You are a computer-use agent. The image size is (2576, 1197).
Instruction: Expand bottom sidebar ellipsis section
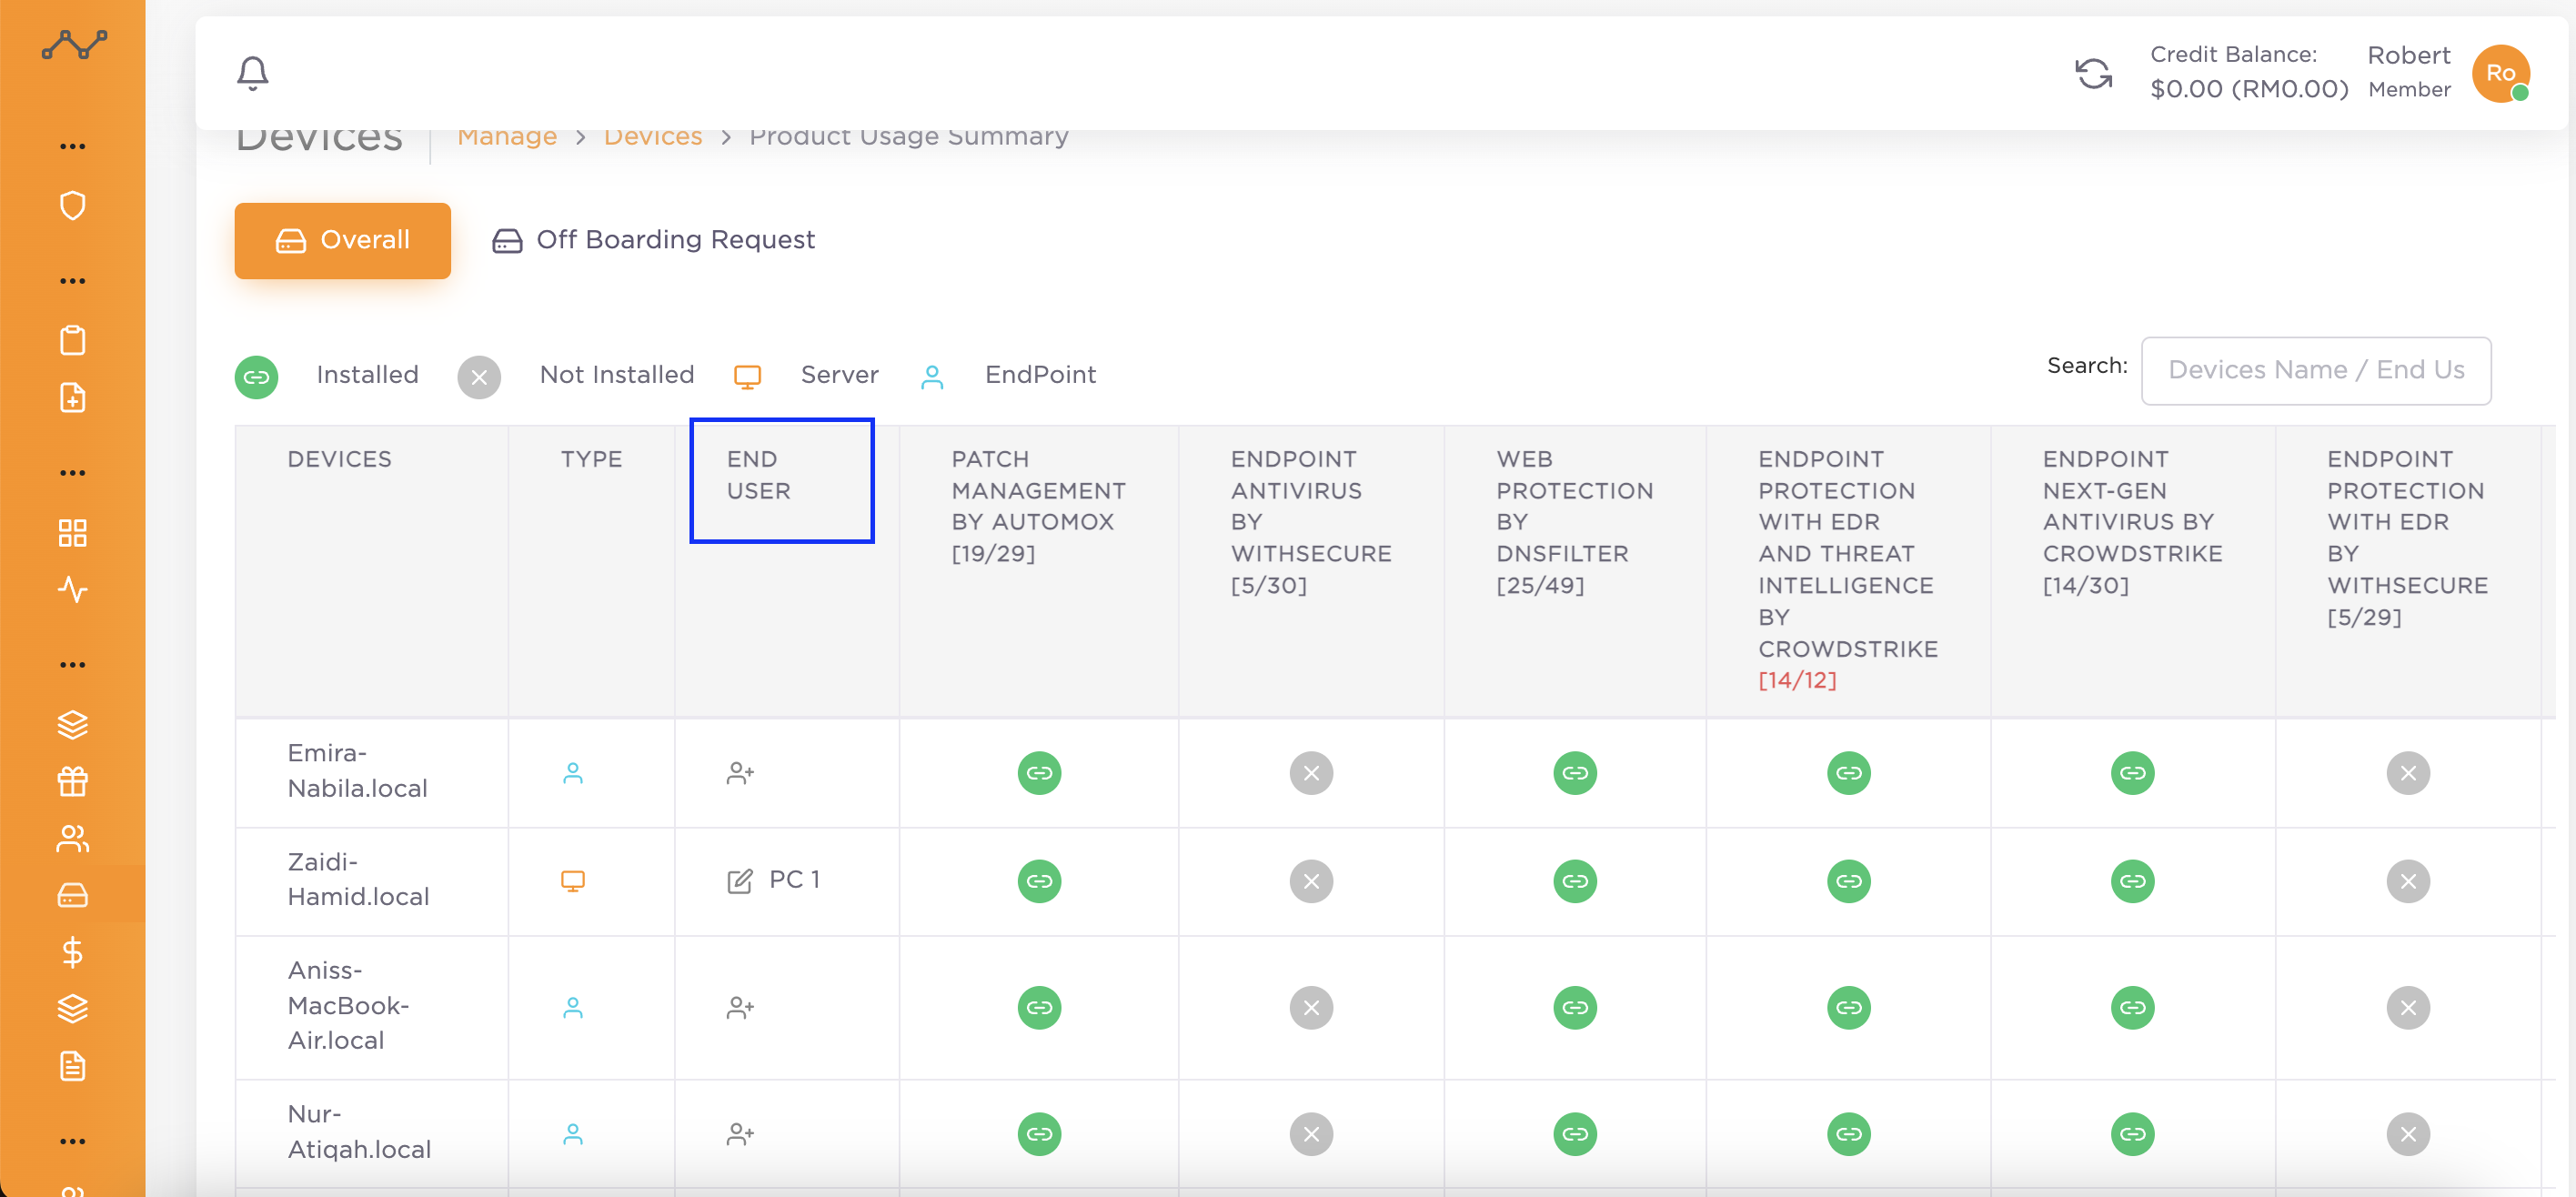(x=72, y=1141)
